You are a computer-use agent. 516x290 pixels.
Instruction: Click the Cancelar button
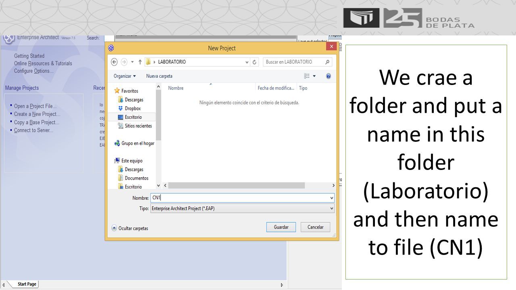click(315, 227)
